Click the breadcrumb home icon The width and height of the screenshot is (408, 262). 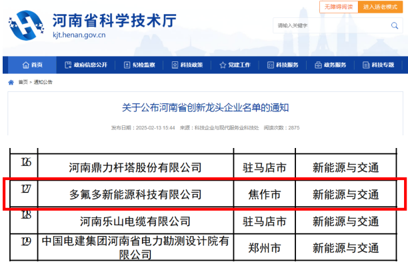coord(11,83)
